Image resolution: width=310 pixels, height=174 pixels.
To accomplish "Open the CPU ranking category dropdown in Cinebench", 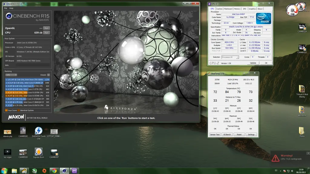I will 12,75.
